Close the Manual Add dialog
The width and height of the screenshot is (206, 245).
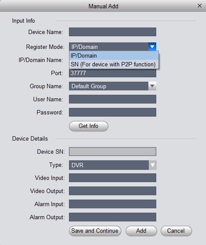pos(199,6)
